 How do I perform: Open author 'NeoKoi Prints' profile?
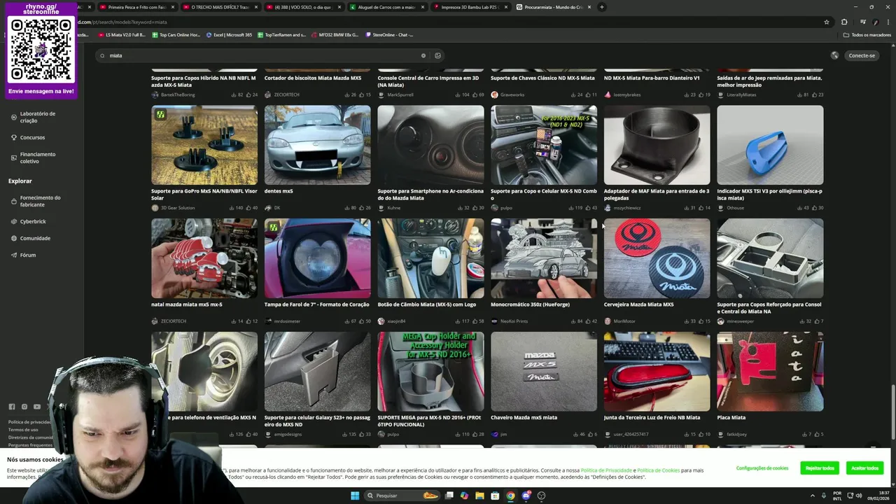pos(514,321)
